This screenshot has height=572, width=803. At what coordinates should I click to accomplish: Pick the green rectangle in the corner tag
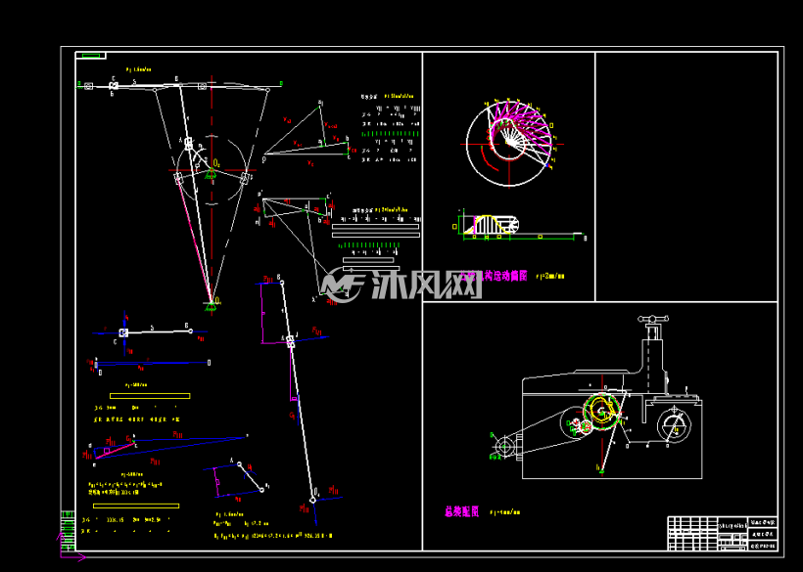(91, 55)
